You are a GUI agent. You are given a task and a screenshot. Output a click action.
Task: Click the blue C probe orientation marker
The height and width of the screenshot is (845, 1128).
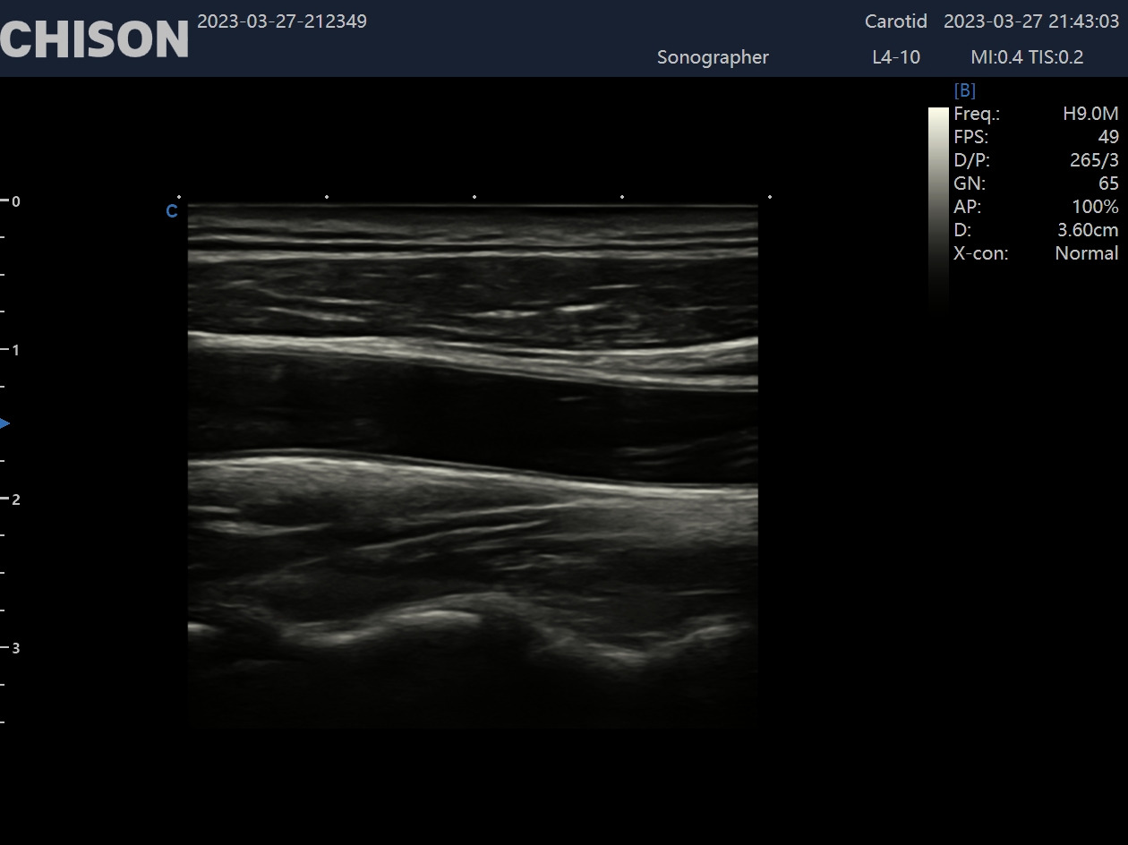[x=172, y=211]
